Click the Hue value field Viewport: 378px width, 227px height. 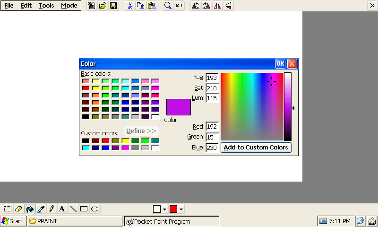(x=212, y=78)
